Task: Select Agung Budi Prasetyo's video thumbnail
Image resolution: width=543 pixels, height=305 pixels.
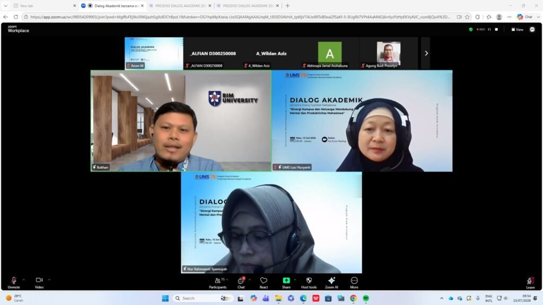Action: tap(389, 53)
